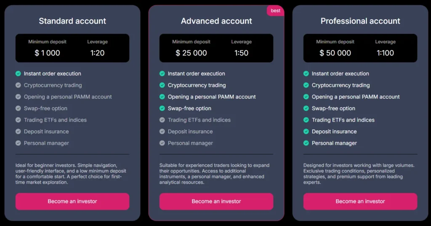The image size is (431, 226).
Task: Click the checkmark beside Professional Trading ETFs and indices
Action: (x=306, y=120)
